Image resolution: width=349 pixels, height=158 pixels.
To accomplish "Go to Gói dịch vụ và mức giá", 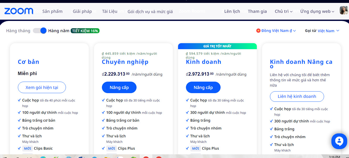I will pos(150,12).
